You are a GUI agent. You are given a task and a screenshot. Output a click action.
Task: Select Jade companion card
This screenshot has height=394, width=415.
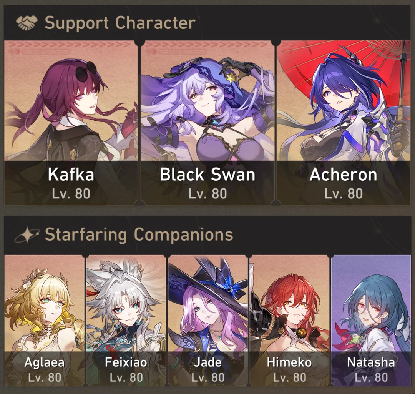pyautogui.click(x=208, y=321)
